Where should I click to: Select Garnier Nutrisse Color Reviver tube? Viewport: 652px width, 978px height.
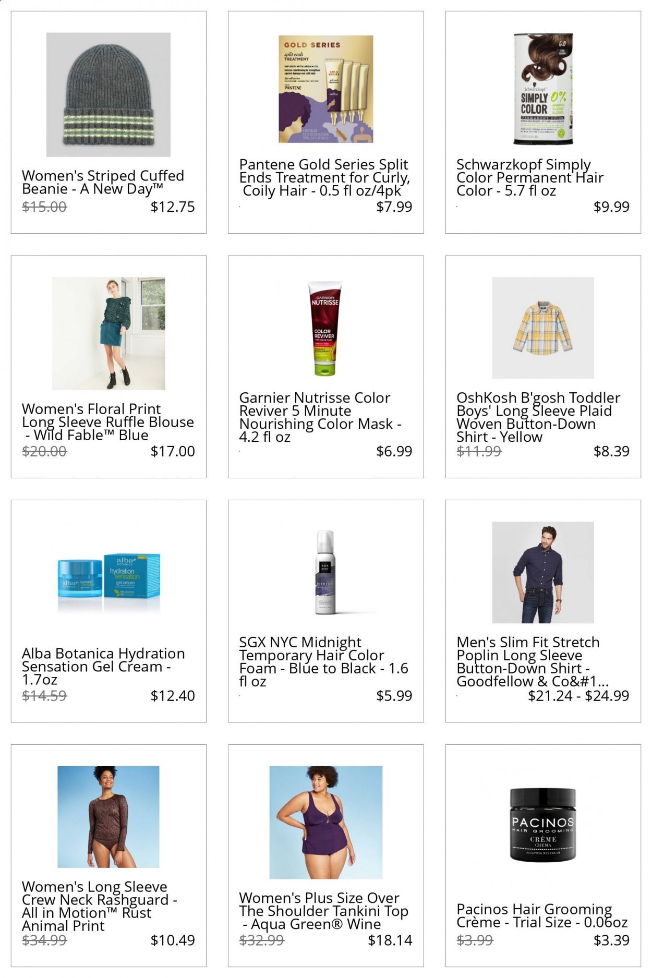tap(326, 328)
